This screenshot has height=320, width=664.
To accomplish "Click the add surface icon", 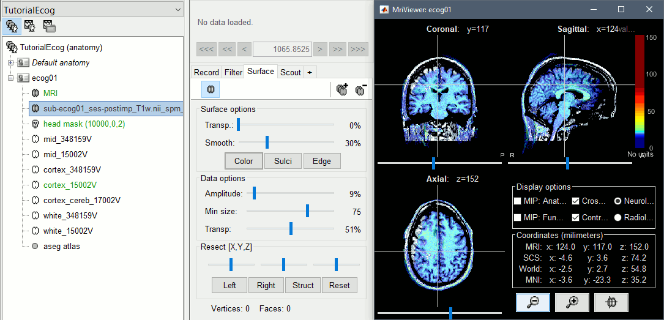I will click(342, 89).
